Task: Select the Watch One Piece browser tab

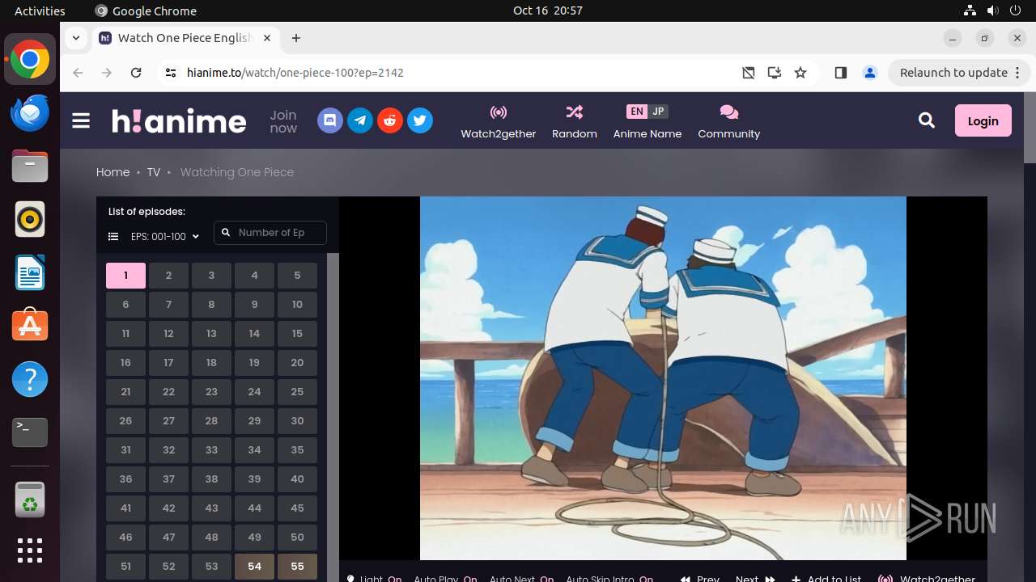Action: click(187, 38)
